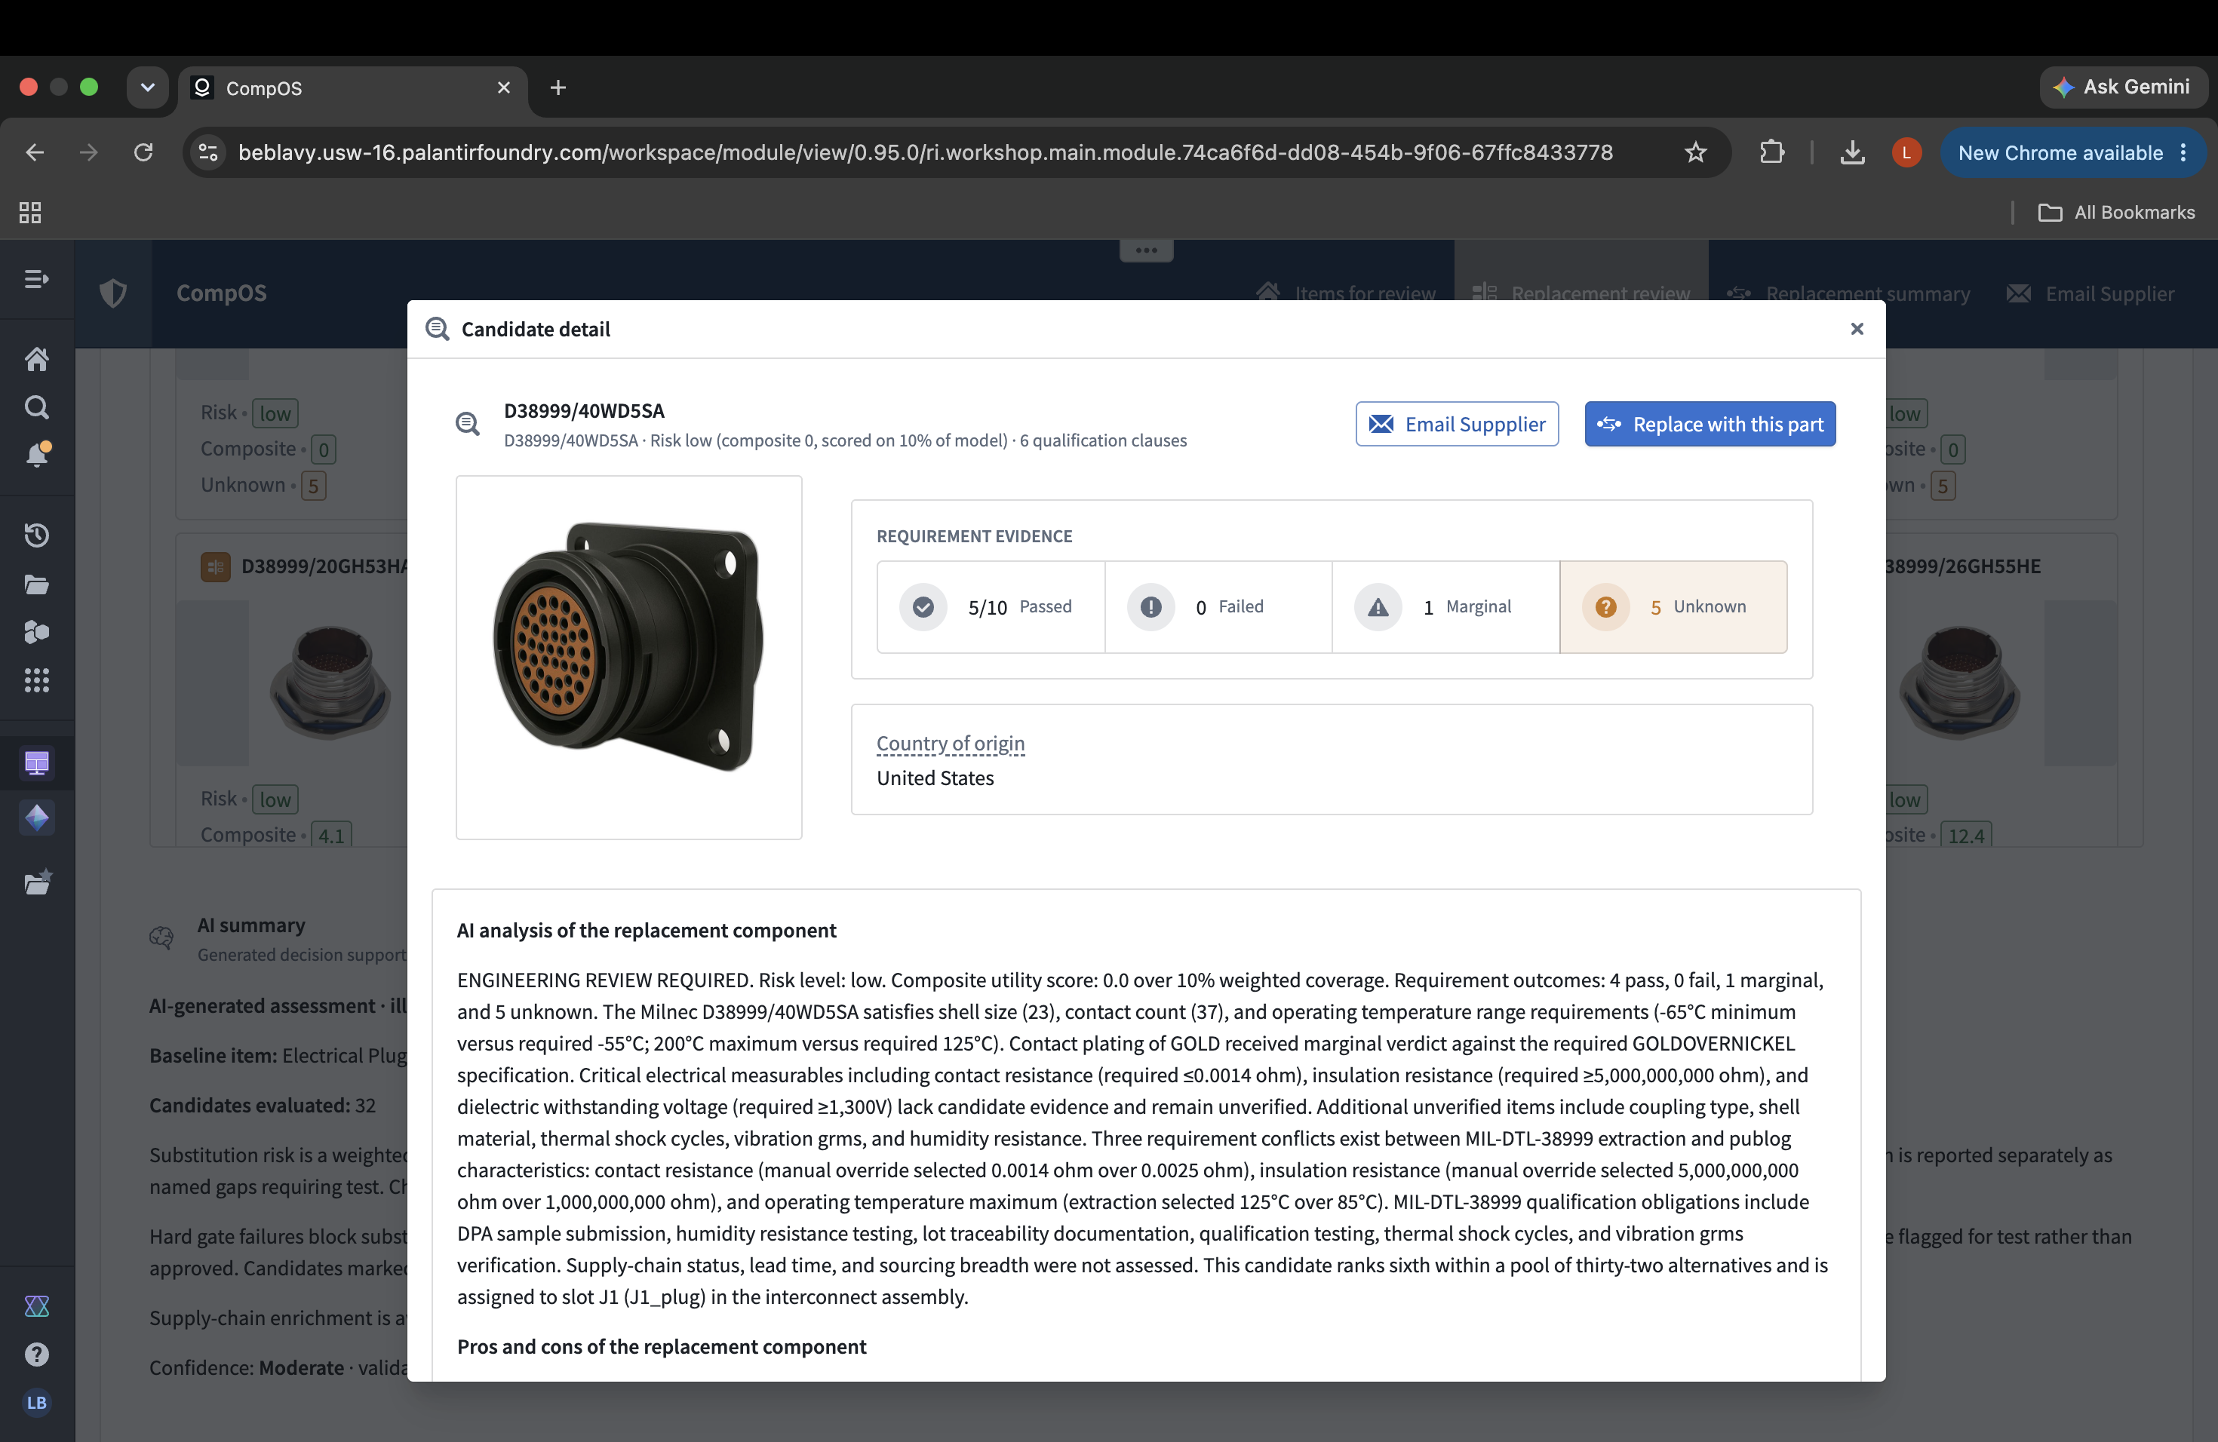Screen dimensions: 2218x1442
Task: Open the Email Supplier tab in header
Action: 2091,293
